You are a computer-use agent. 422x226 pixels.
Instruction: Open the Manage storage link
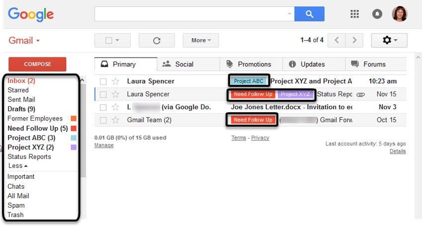click(x=104, y=145)
